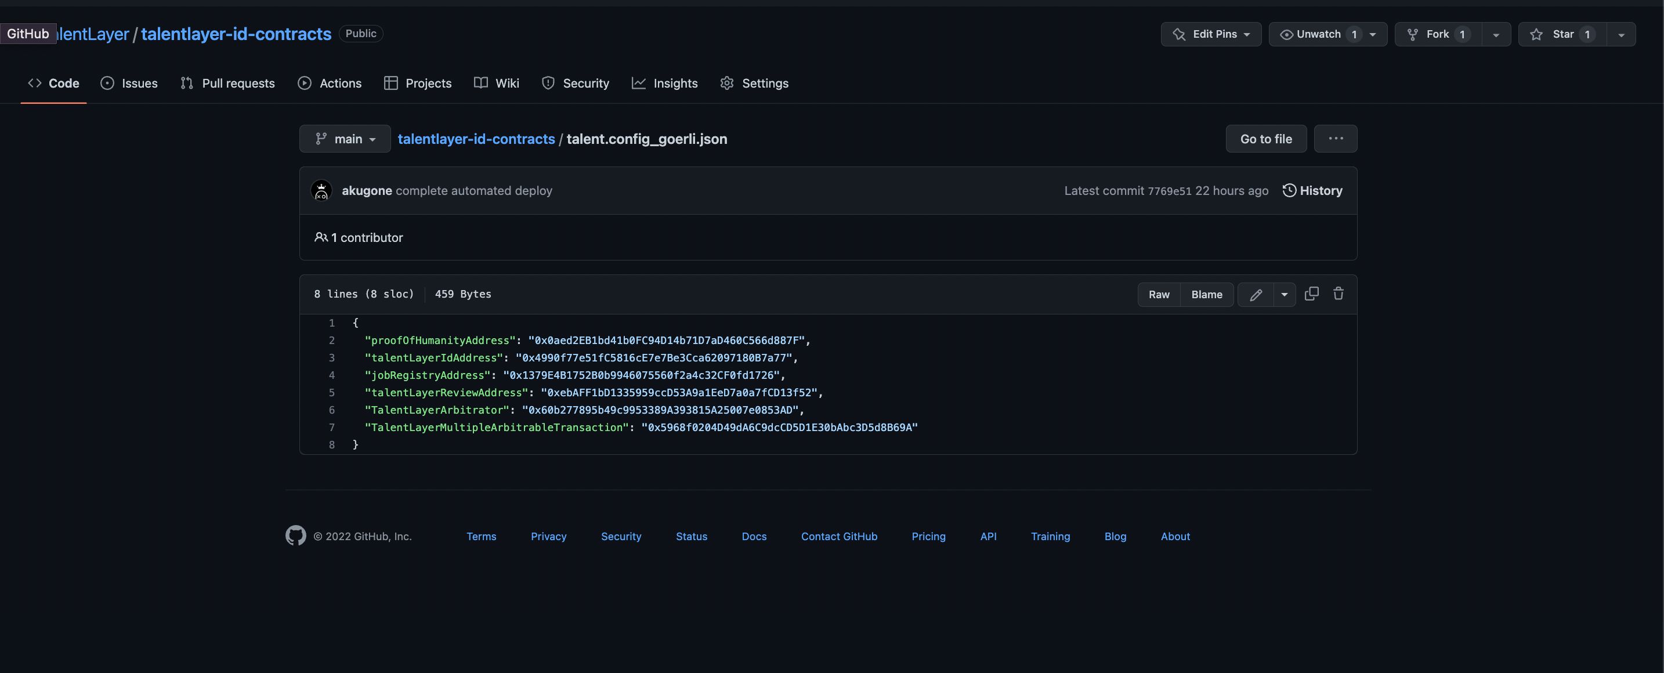Screen dimensions: 1664x673
Task: Open the three-dots more options button
Action: (1335, 138)
